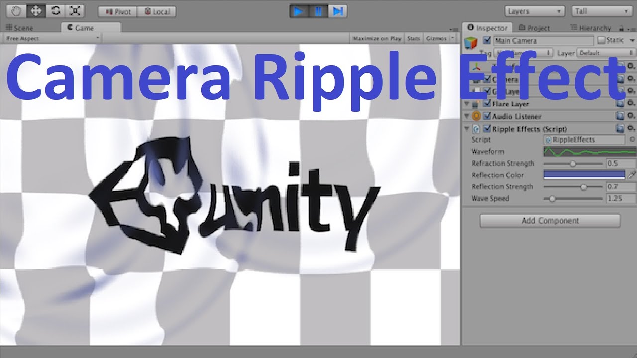Screen dimensions: 637x358
Task: Toggle Pivot handle position mode
Action: (x=117, y=11)
